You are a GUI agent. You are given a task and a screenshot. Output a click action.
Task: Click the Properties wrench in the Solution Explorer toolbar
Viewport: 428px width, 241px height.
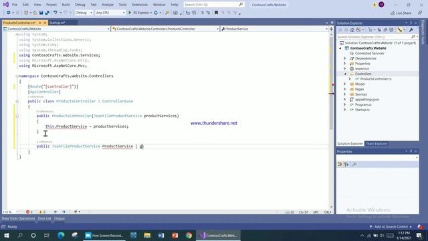(x=411, y=30)
